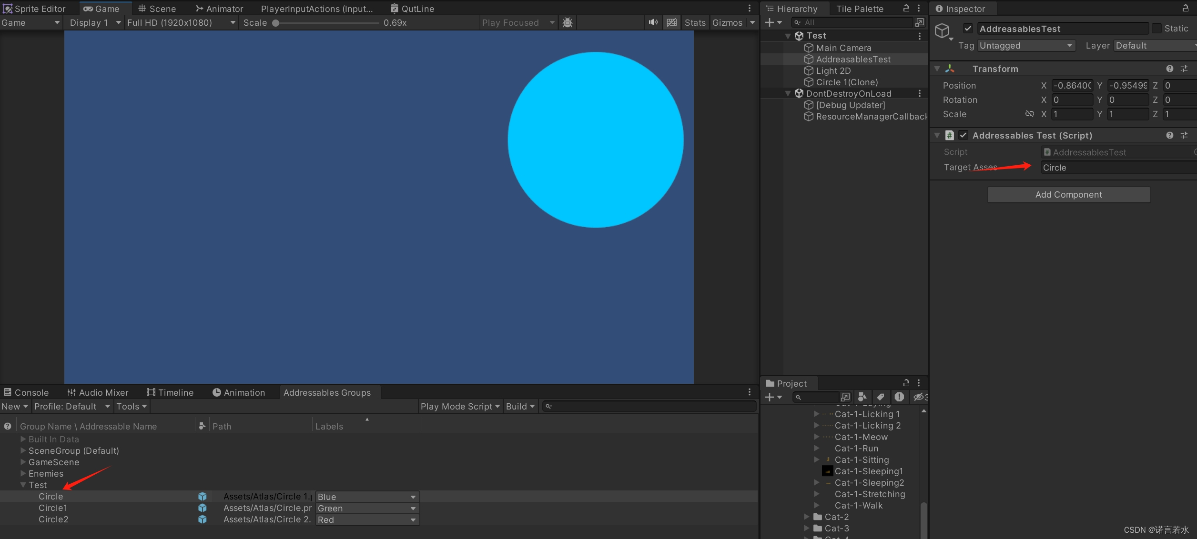Open the Display 1 dropdown
Screen dimensions: 1197x539
95,22
